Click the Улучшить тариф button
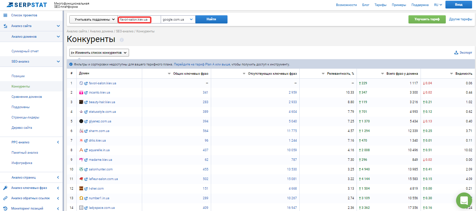The width and height of the screenshot is (476, 211). pyautogui.click(x=427, y=19)
